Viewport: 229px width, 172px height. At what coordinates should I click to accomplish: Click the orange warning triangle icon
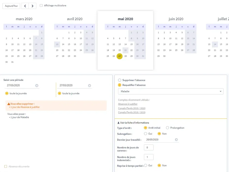click(9, 104)
